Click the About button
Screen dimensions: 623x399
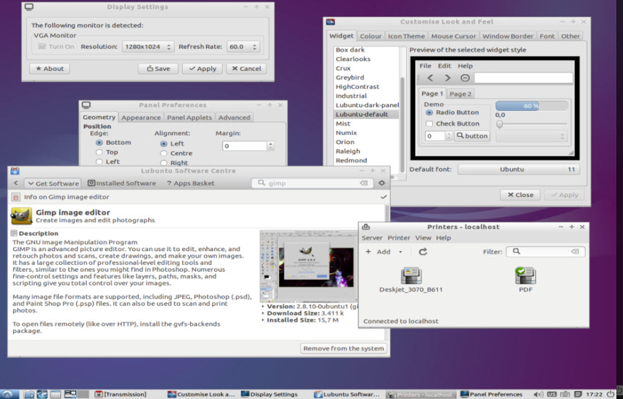(x=50, y=69)
